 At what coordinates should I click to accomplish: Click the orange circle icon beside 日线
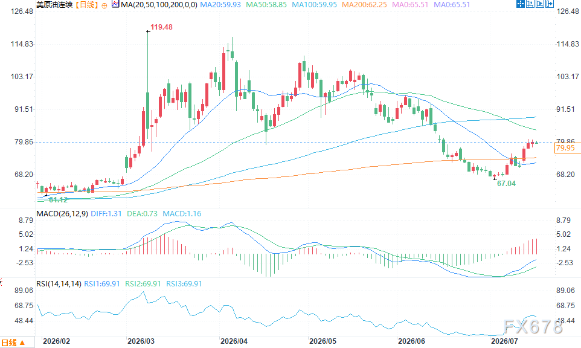[104, 5]
